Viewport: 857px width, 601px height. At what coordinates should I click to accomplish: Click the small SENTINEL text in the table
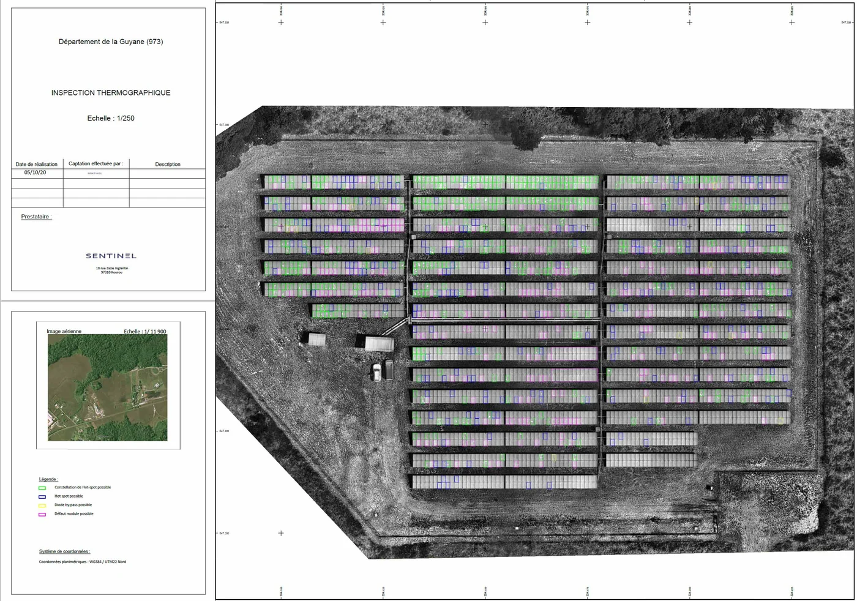tap(95, 173)
